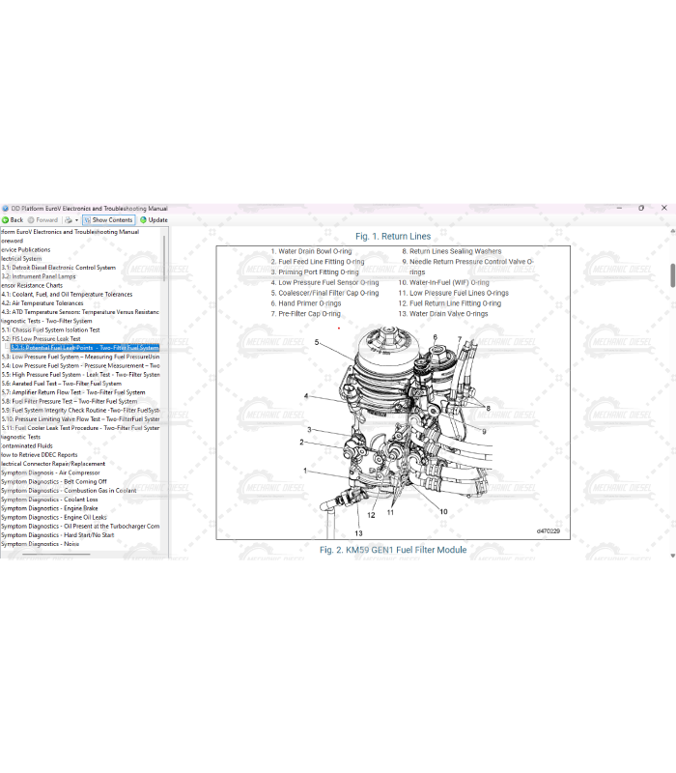Viewport: 676px width, 773px height.
Task: Maximize the manual viewer window
Action: (641, 208)
